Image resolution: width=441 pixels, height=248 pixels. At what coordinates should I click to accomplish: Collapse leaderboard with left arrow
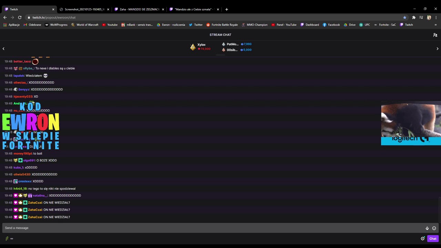tap(3, 49)
